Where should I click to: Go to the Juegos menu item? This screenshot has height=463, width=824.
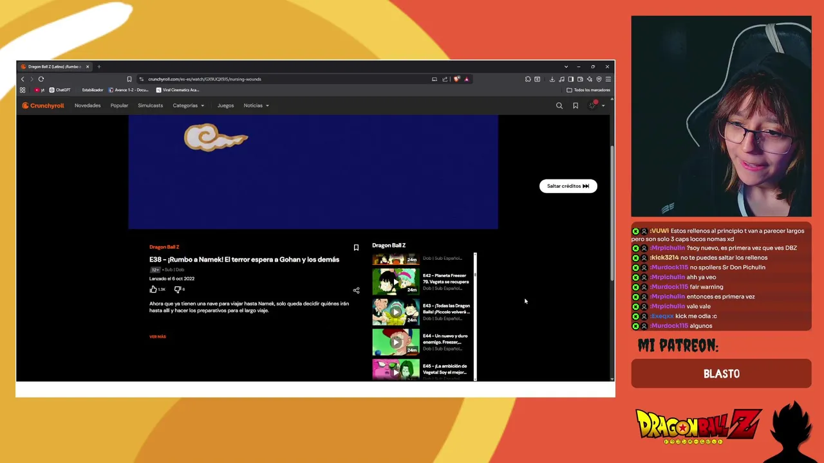[225, 105]
